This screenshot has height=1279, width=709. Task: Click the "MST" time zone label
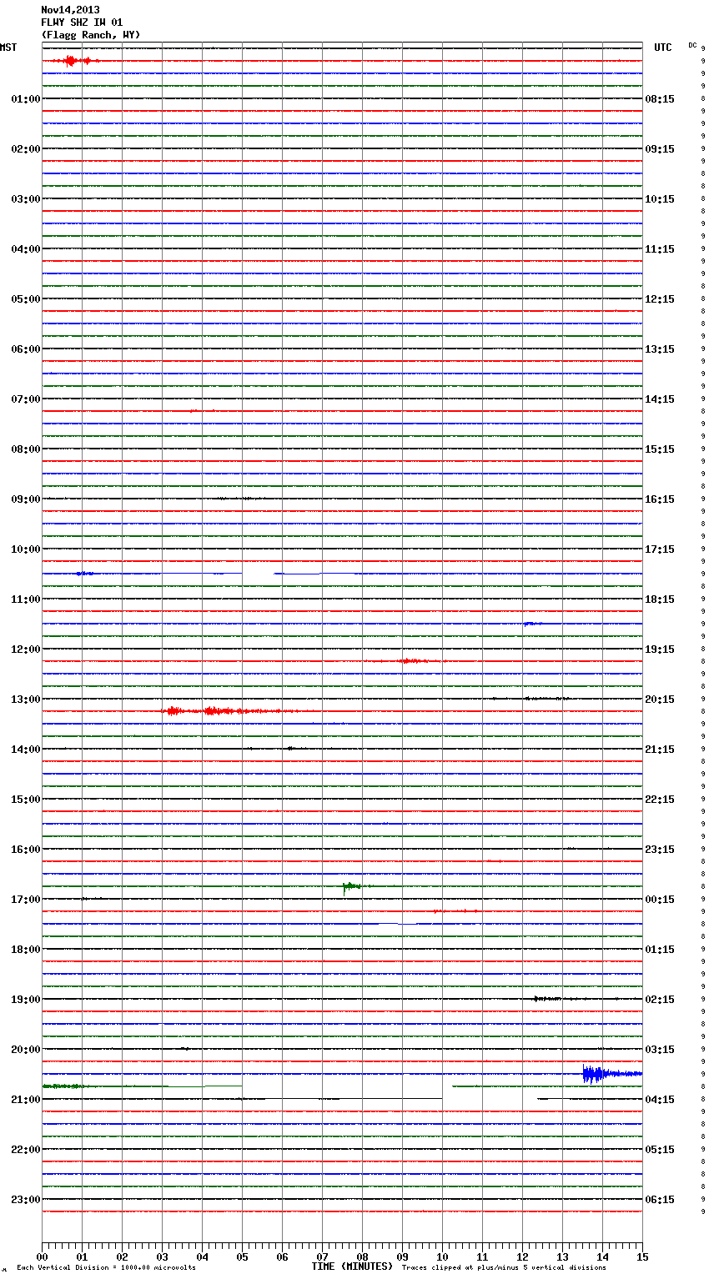tap(8, 48)
